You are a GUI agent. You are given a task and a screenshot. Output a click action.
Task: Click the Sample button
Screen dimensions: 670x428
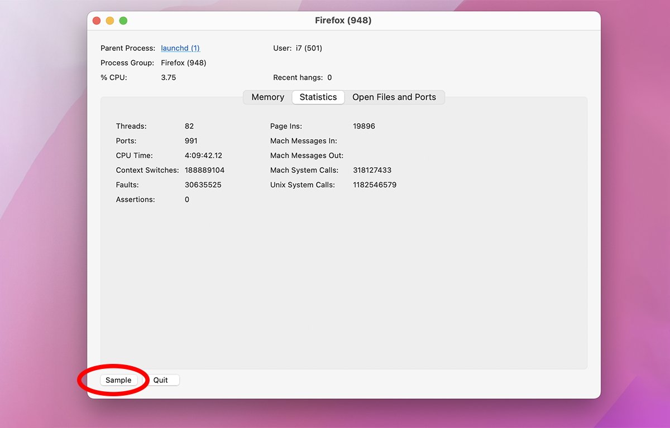click(x=118, y=380)
